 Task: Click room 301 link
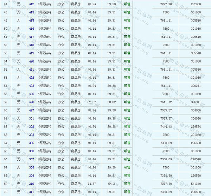click(x=32, y=118)
